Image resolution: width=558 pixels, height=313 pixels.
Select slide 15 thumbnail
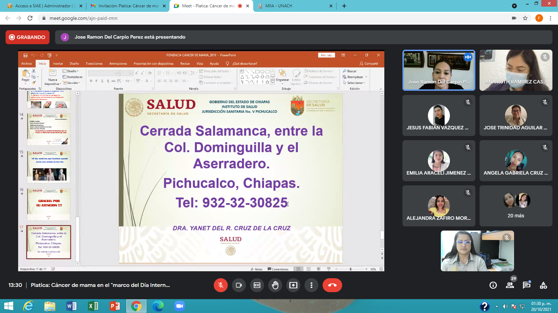[x=48, y=167]
